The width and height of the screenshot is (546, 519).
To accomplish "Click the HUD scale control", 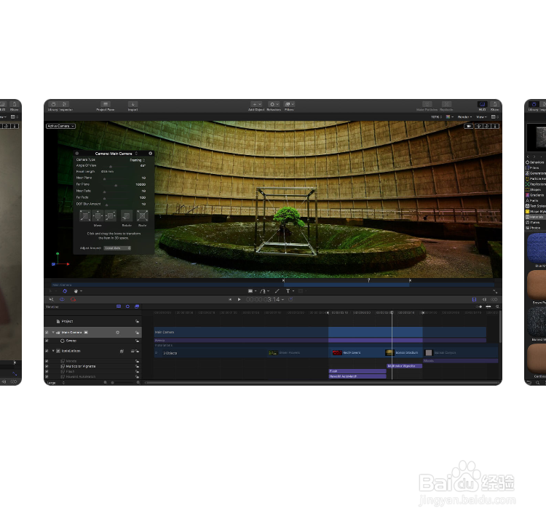I will (142, 215).
